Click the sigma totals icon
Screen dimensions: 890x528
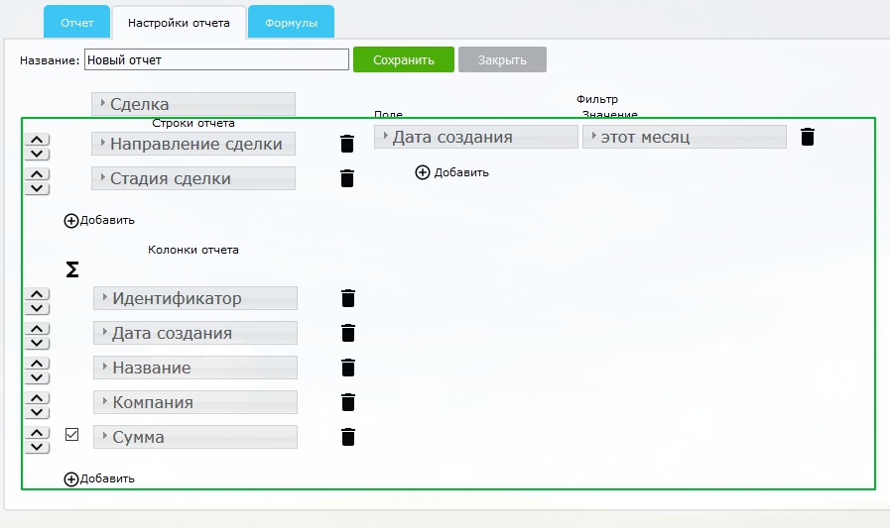[x=71, y=269]
